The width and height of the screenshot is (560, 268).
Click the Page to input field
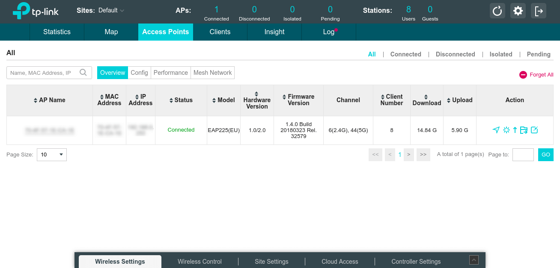523,155
